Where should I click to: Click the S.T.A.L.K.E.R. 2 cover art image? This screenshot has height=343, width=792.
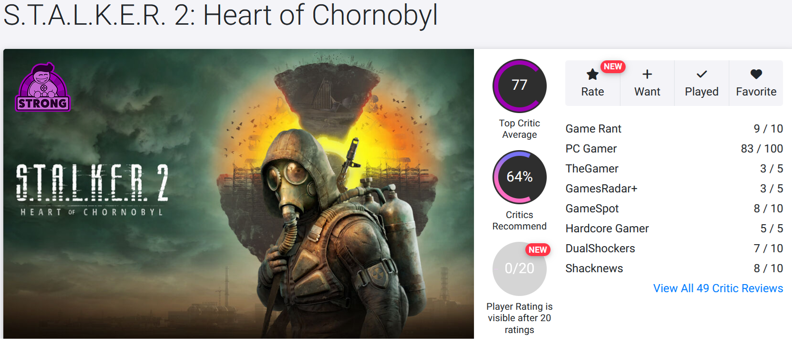click(239, 195)
